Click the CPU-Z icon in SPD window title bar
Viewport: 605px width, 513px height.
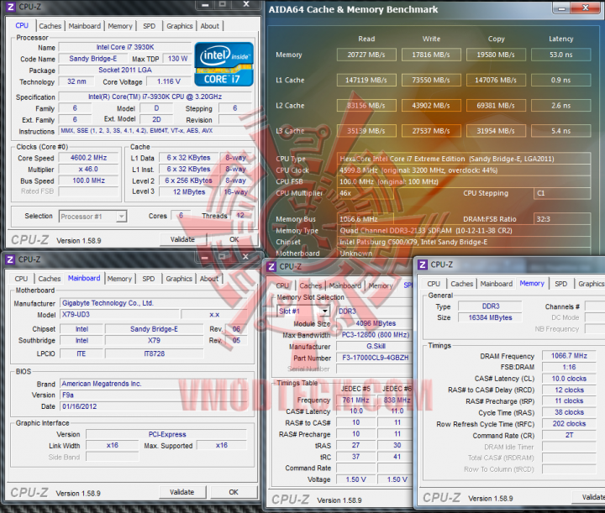271,266
